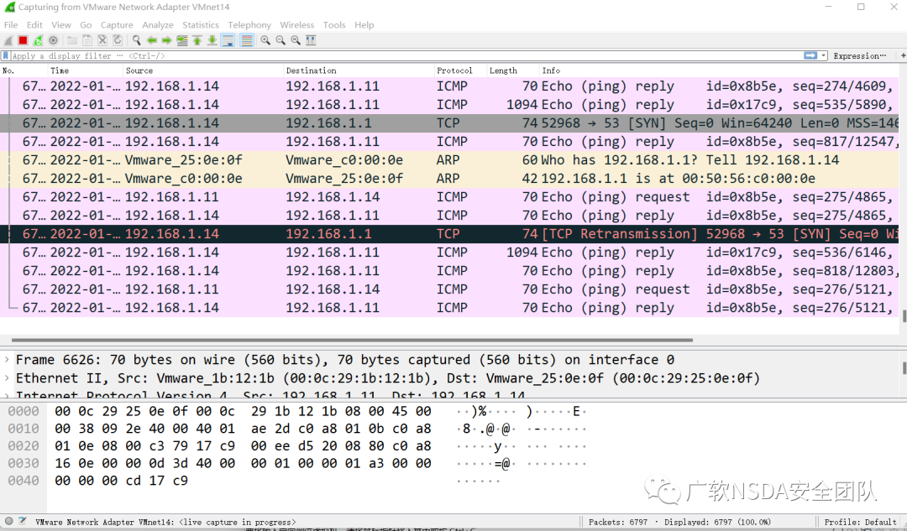
Task: Open the Wireless menu
Action: pyautogui.click(x=297, y=25)
